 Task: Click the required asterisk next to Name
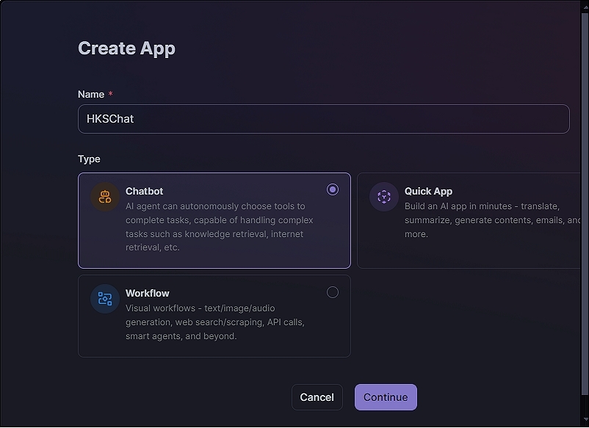(x=109, y=94)
